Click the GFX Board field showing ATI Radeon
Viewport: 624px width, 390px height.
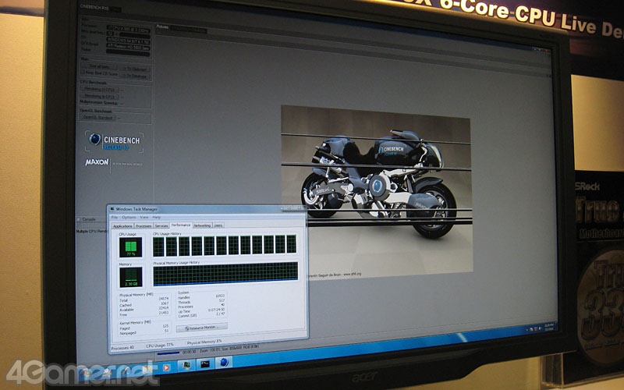(x=128, y=46)
